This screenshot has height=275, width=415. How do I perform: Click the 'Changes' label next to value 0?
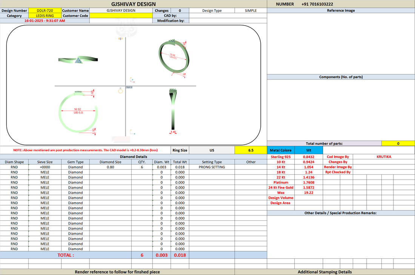tap(161, 11)
